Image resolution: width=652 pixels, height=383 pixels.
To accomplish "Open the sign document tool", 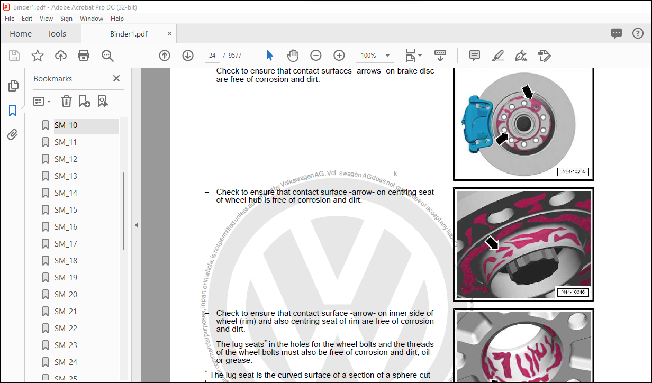I will click(x=521, y=56).
